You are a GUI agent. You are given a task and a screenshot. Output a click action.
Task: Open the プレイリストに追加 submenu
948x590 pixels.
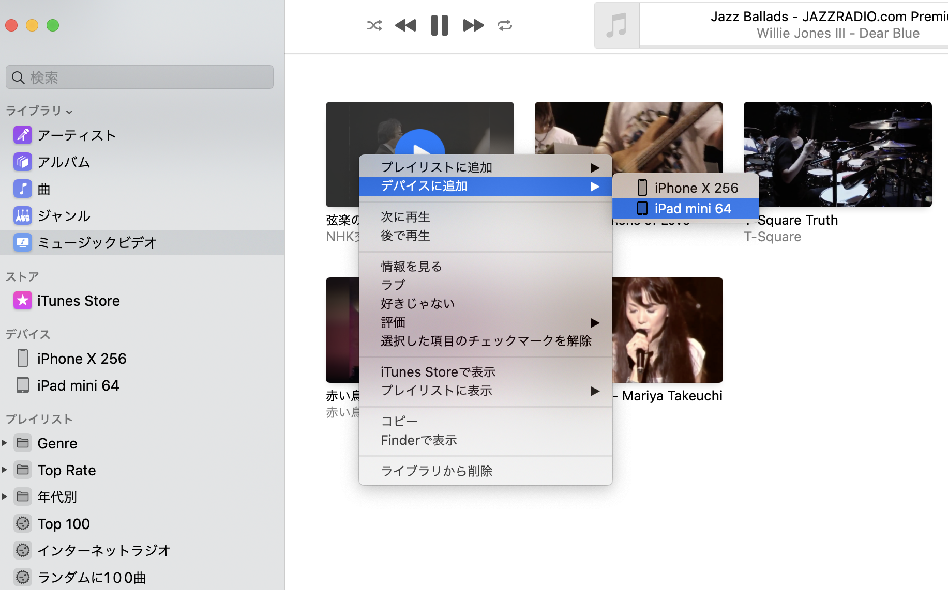tap(486, 167)
